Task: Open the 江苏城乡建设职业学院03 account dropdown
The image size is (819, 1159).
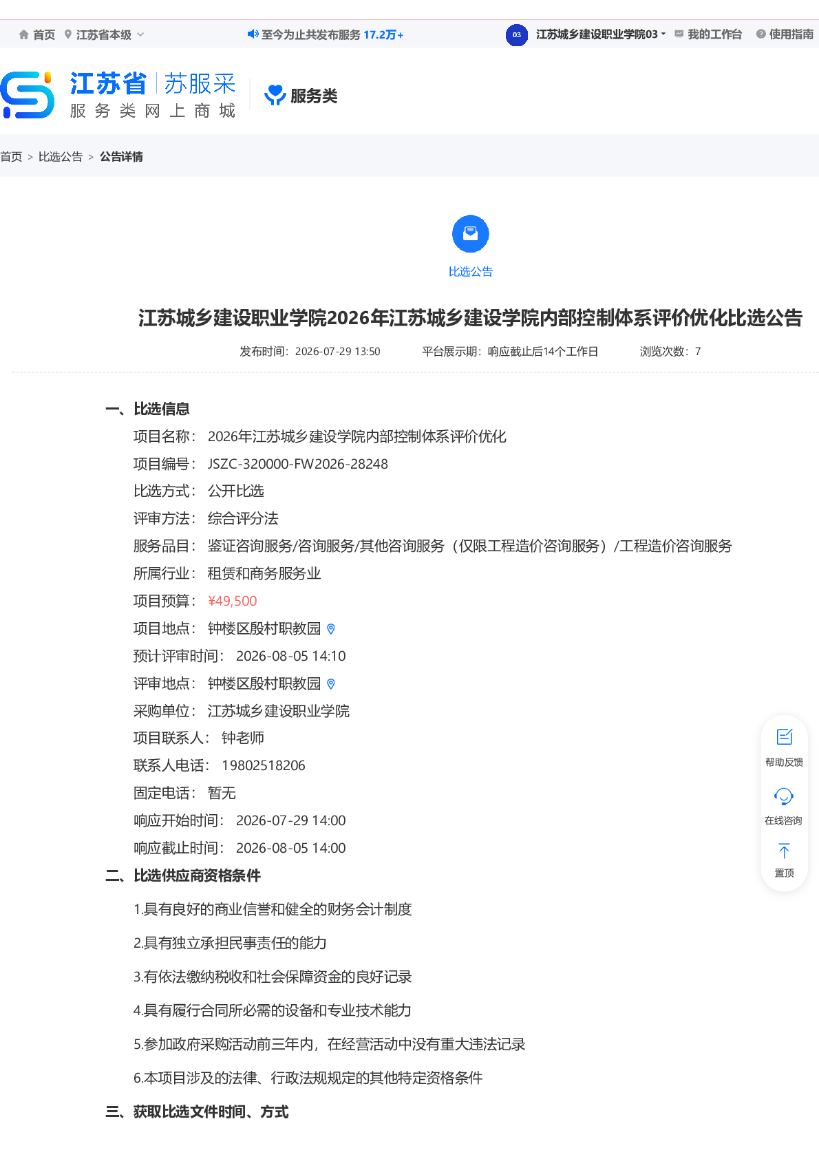Action: tap(600, 34)
